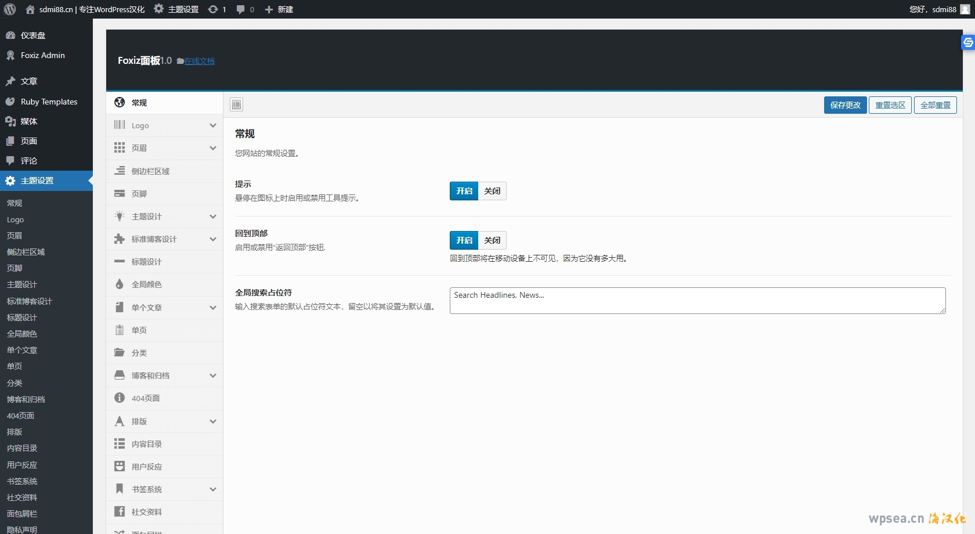Open 文章 in admin menu
The width and height of the screenshot is (975, 534).
pos(46,81)
